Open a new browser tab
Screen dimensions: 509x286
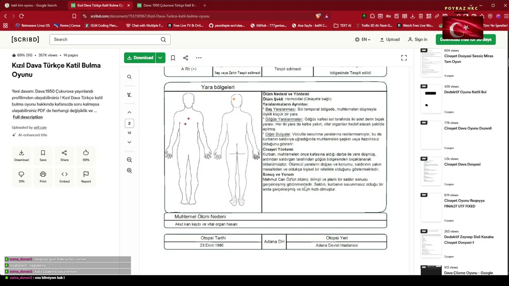tap(205, 5)
